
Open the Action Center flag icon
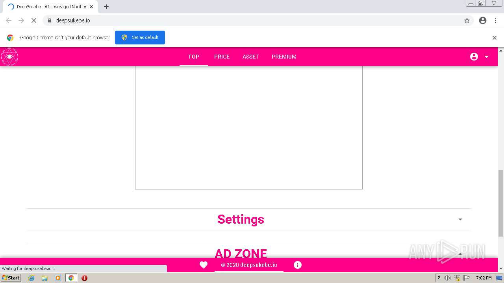[x=467, y=278]
